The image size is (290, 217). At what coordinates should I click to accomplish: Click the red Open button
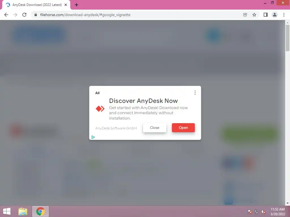[x=183, y=128]
